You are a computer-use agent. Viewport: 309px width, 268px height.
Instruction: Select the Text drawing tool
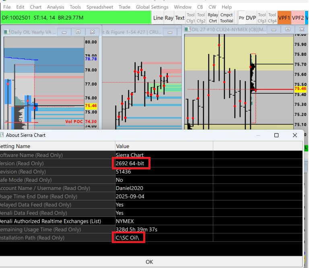[x=180, y=18]
